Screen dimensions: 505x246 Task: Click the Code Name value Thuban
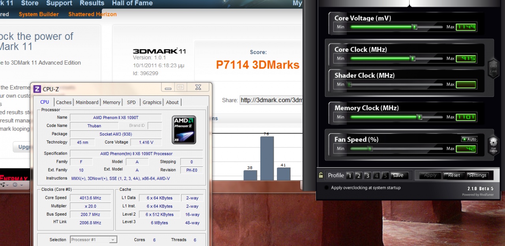94,126
